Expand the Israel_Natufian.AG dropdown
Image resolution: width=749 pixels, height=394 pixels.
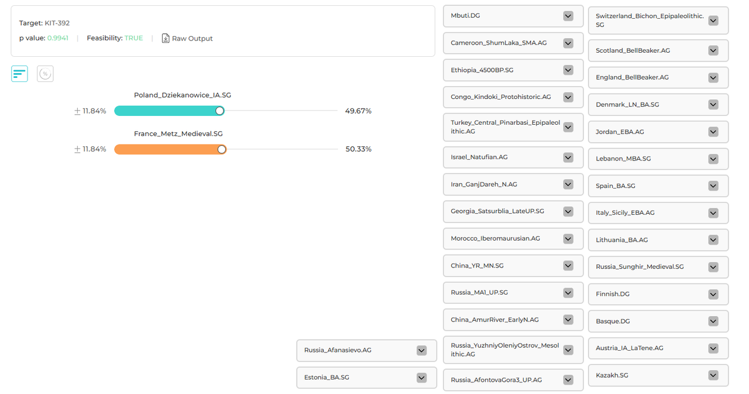(568, 157)
